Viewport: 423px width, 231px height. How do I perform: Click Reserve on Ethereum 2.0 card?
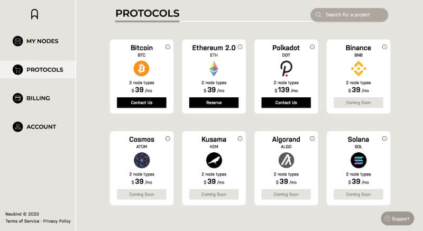tap(214, 103)
